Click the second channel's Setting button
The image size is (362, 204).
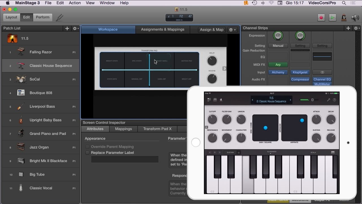[x=300, y=46]
